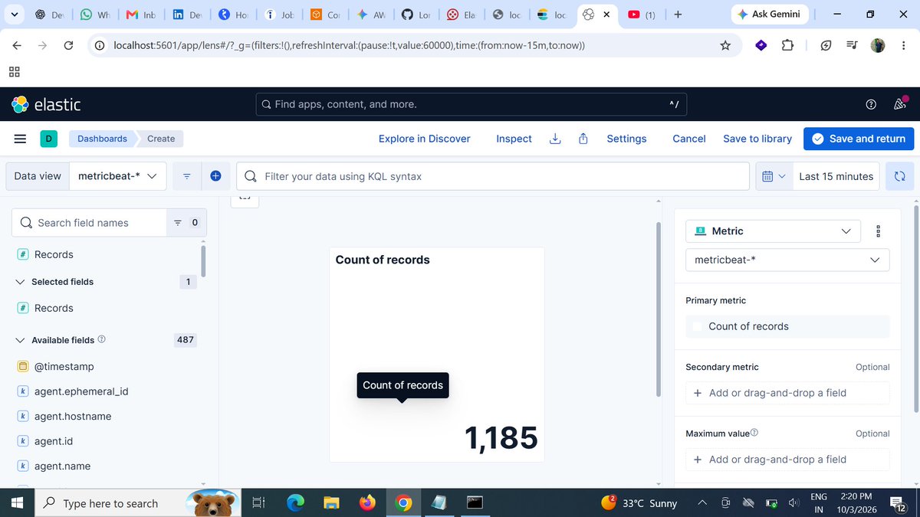Click the info icon beside Maximum value
Image resolution: width=920 pixels, height=517 pixels.
pyautogui.click(x=754, y=433)
